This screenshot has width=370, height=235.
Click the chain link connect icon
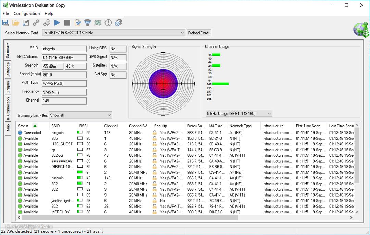pyautogui.click(x=36, y=23)
